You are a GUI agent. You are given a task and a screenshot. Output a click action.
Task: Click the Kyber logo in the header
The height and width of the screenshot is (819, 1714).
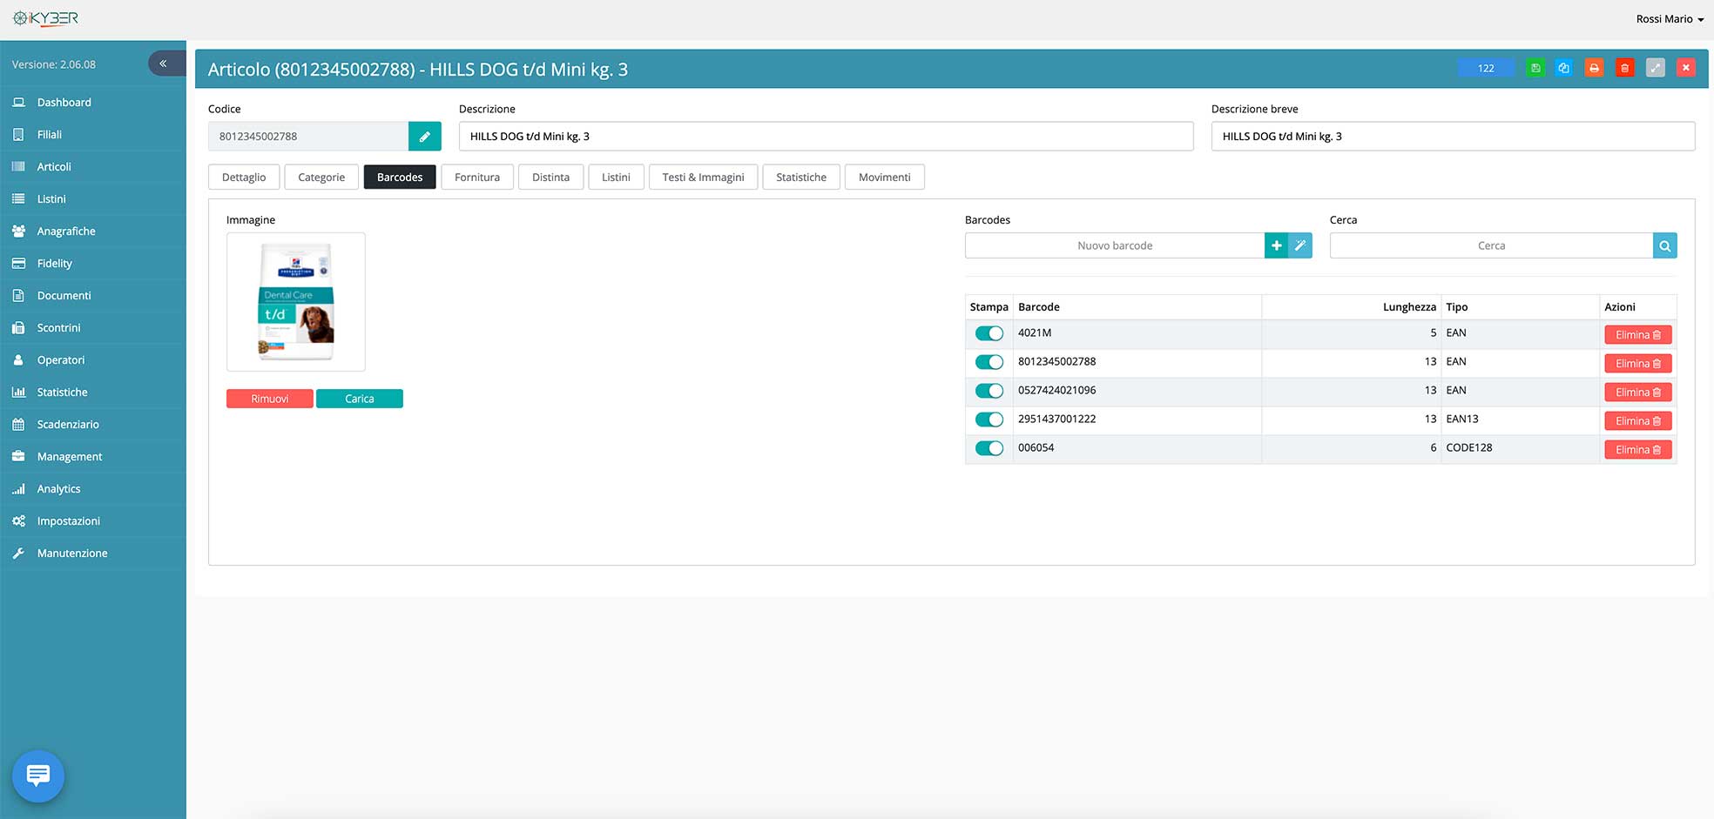tap(46, 18)
